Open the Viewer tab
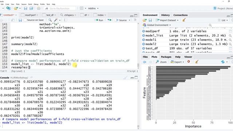The width and height of the screenshot is (233, 131). point(188,57)
